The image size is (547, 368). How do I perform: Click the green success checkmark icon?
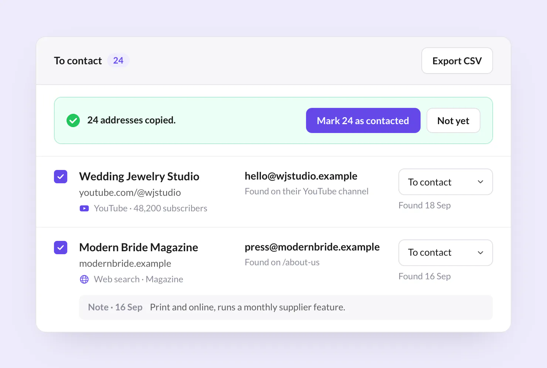click(73, 120)
